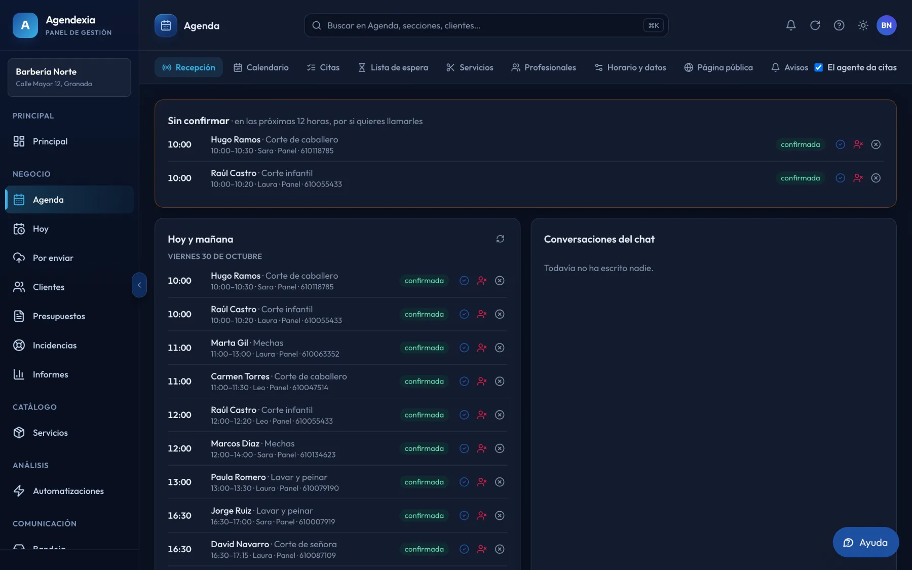Click the refresh icon in the top bar
Screen dimensions: 912x570
[x=815, y=25]
